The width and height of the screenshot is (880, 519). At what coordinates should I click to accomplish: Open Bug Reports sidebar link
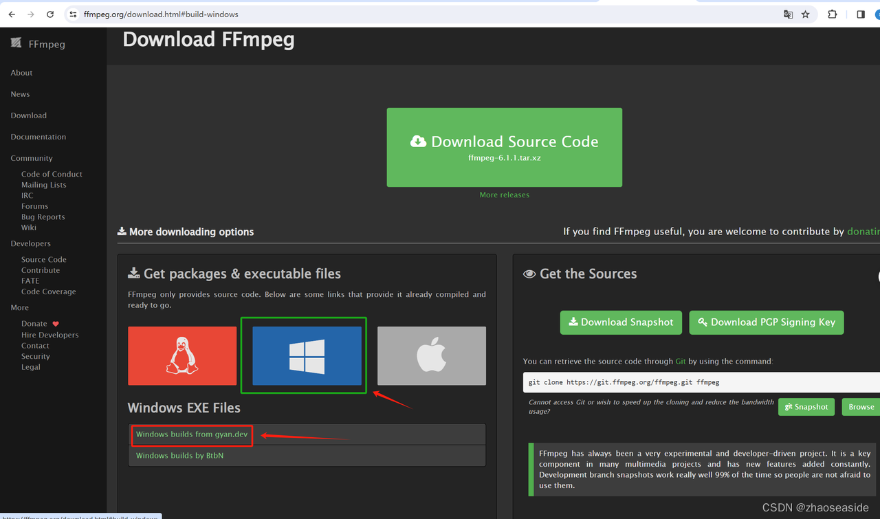43,217
